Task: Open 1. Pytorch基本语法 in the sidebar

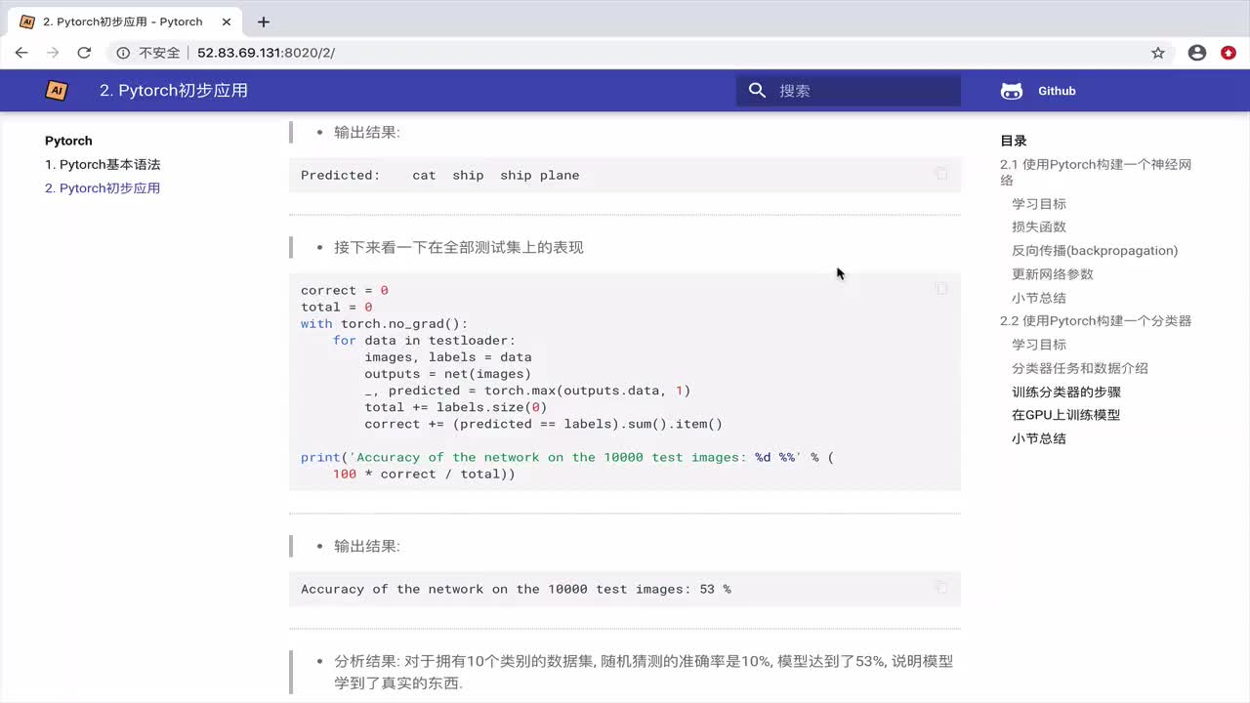Action: pos(103,165)
